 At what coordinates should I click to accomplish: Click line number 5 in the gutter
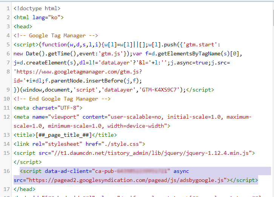tap(8, 44)
